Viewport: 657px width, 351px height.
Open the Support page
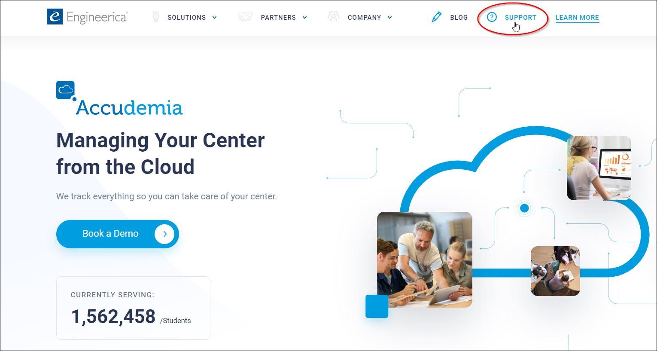[520, 18]
